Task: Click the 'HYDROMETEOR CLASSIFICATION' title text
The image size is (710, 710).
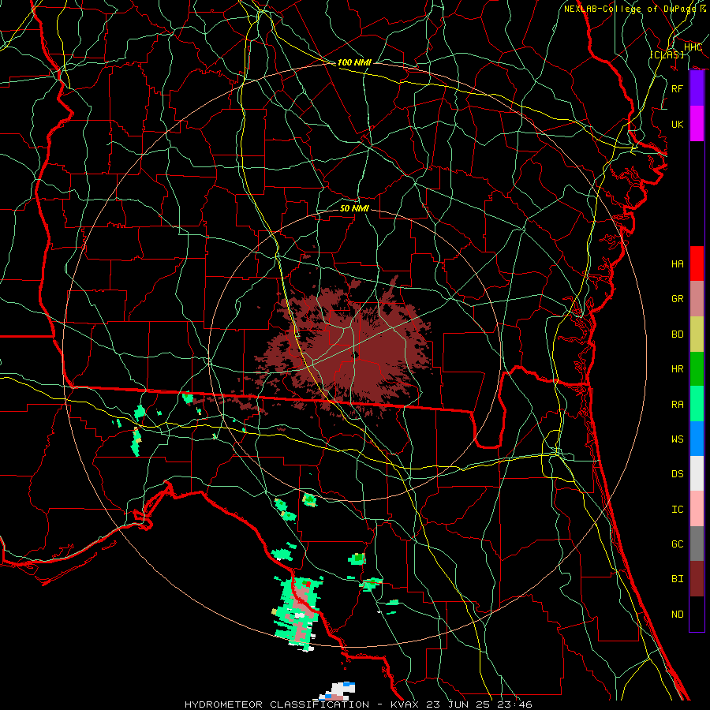Action: [x=277, y=704]
